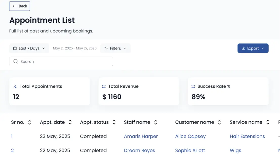The image size is (280, 154).
Task: Expand the Filters dropdown
Action: click(115, 48)
